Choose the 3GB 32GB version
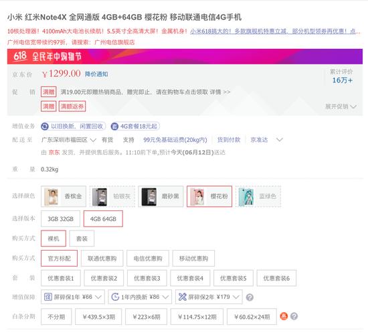Viewport: 368px width, 335px height. (60, 219)
